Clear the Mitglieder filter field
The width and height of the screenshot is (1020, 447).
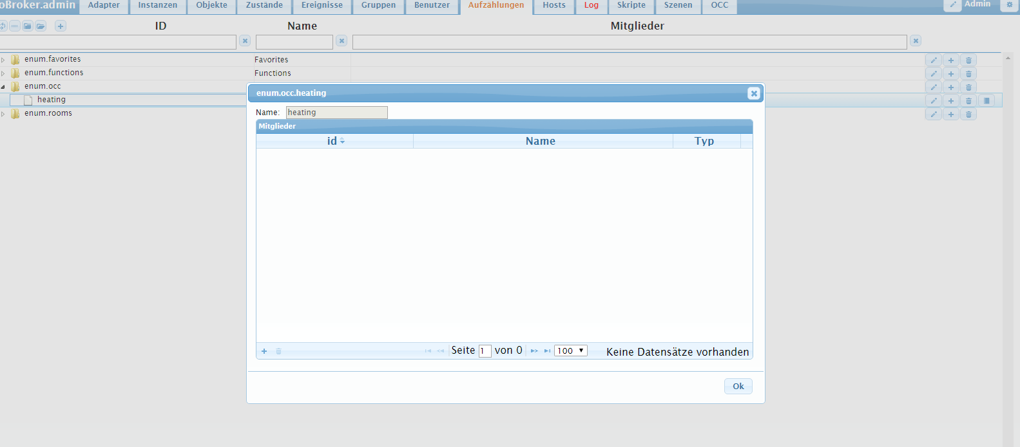point(916,41)
